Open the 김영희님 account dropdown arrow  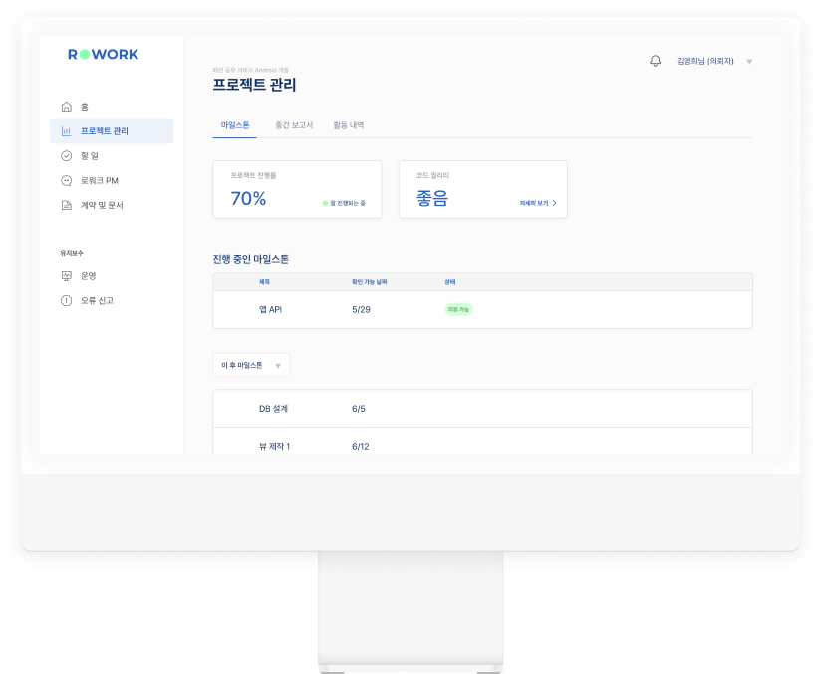click(x=750, y=62)
